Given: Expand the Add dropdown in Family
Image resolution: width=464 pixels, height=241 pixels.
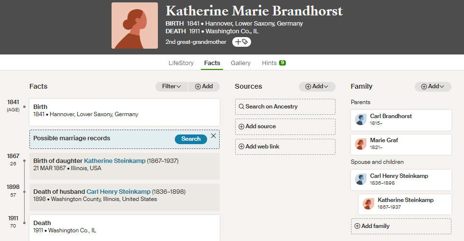Looking at the screenshot, I should [433, 87].
